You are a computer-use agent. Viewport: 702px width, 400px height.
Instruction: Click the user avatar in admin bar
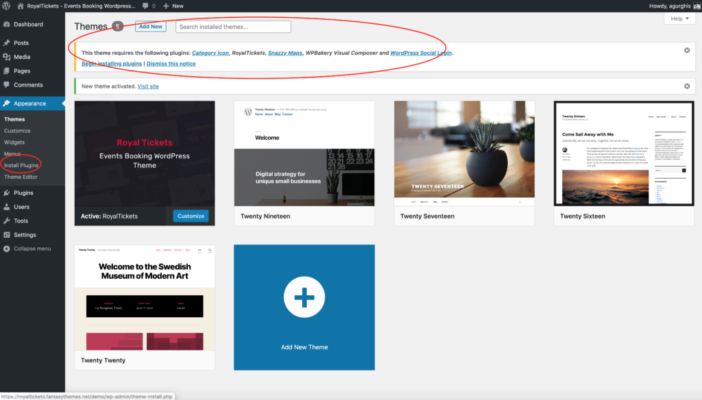coord(697,5)
